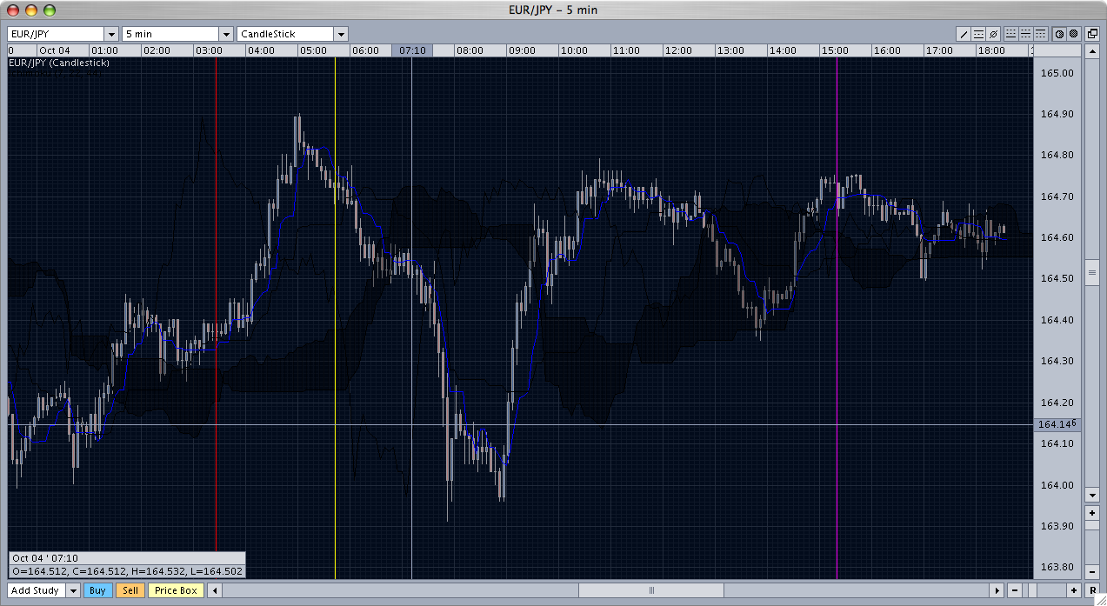Image resolution: width=1107 pixels, height=606 pixels.
Task: Click the highlighted 07:10 time label
Action: [x=412, y=50]
